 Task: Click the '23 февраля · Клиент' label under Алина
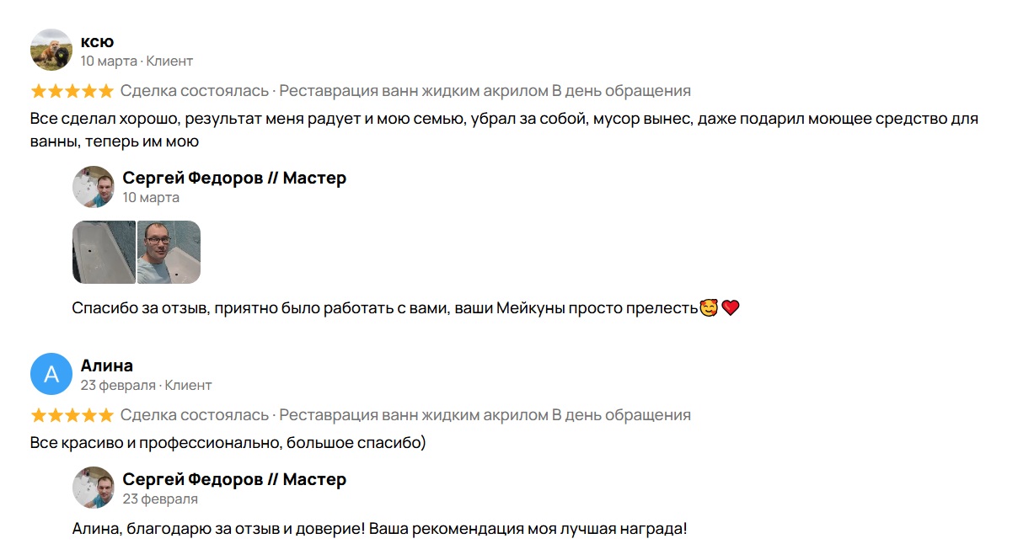coord(146,386)
